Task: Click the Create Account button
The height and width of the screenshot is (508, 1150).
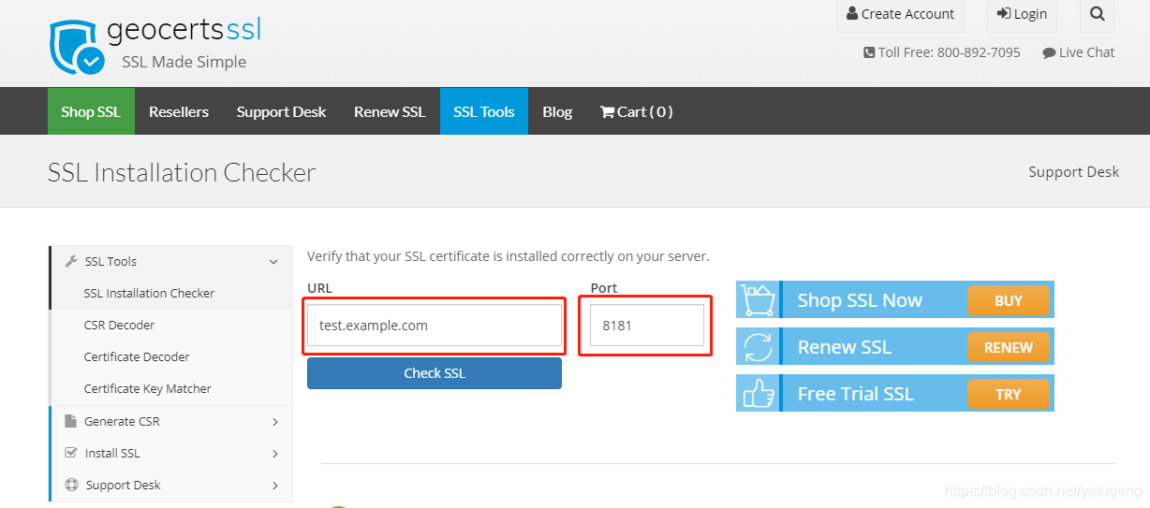Action: (900, 14)
